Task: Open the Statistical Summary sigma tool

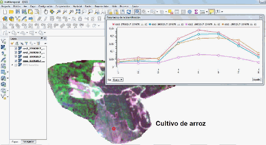Action: tap(196, 12)
